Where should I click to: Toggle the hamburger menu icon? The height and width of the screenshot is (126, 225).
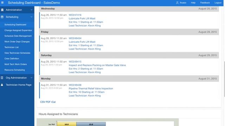(2, 2)
